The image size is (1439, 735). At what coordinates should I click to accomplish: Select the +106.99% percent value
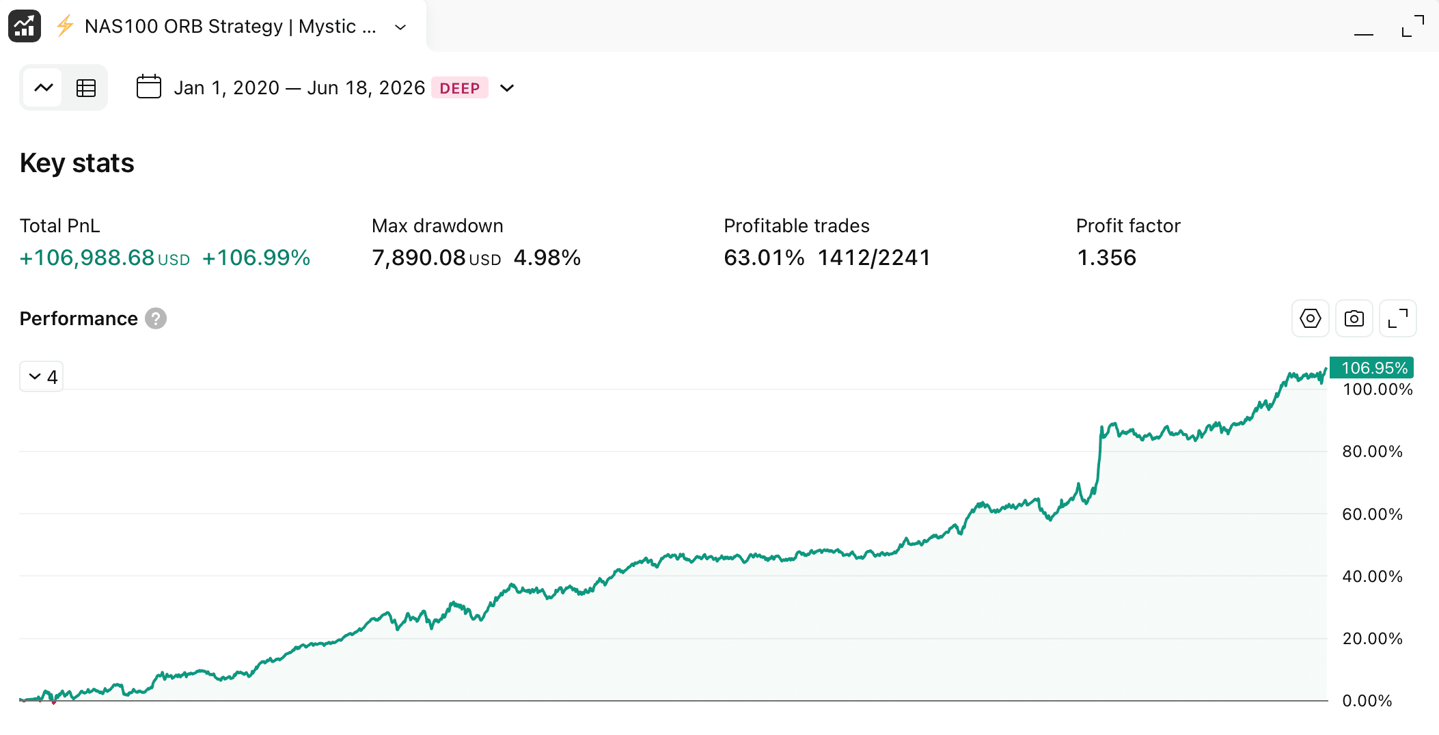[x=256, y=258]
